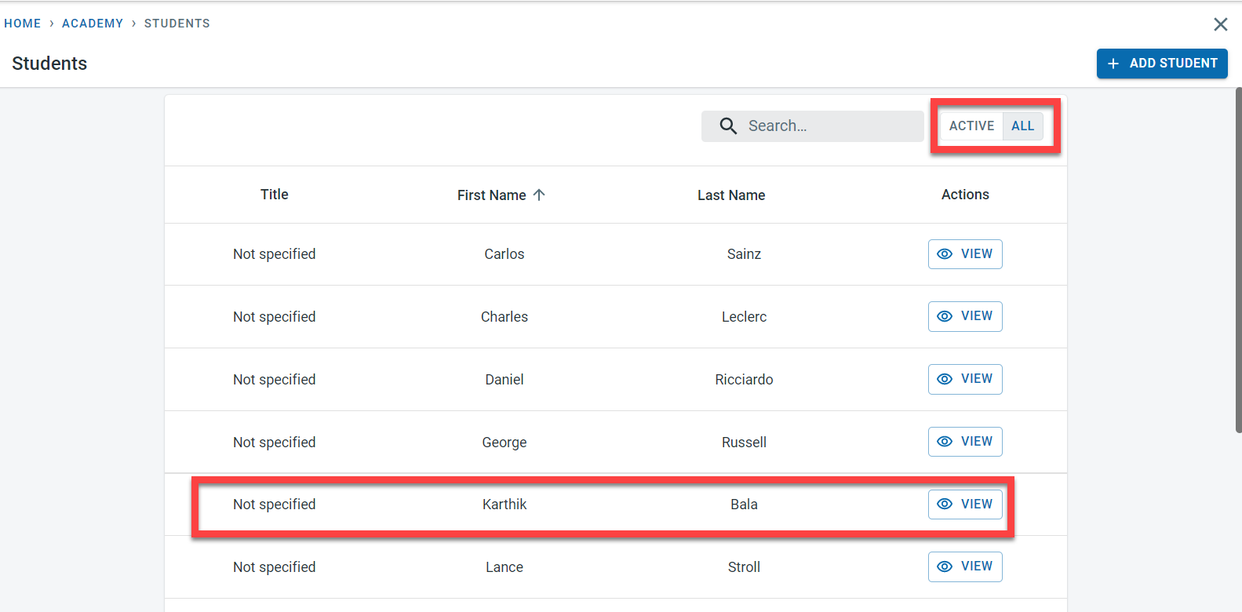Click the eye icon in George Russell row
This screenshot has width=1242, height=612.
tap(945, 442)
